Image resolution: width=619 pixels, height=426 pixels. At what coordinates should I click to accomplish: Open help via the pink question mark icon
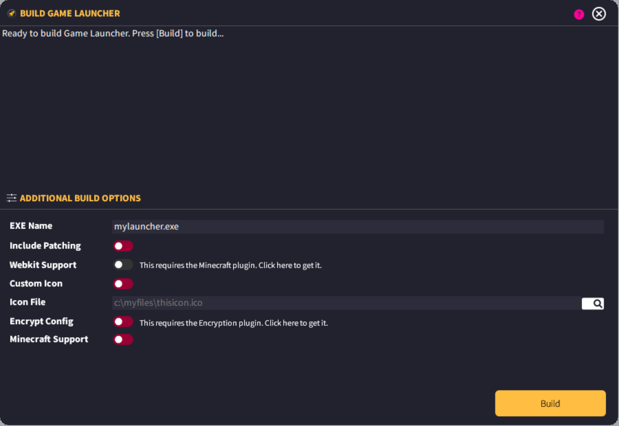click(579, 14)
